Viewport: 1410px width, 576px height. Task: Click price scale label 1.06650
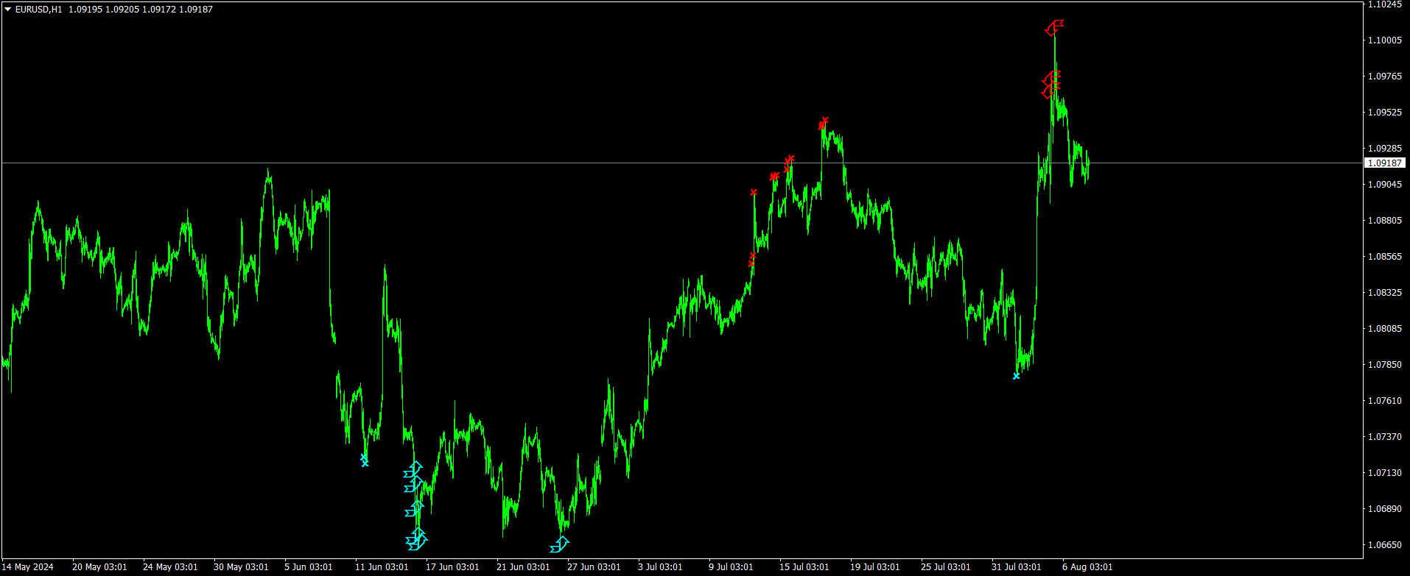click(1385, 545)
